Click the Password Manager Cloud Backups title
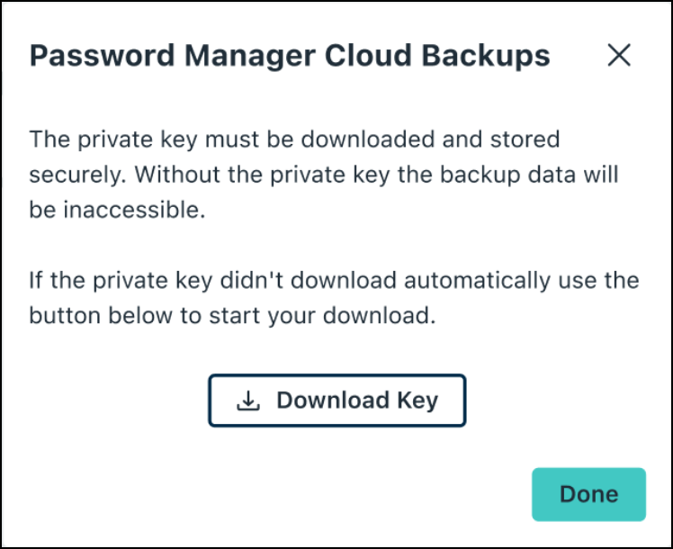 click(290, 57)
